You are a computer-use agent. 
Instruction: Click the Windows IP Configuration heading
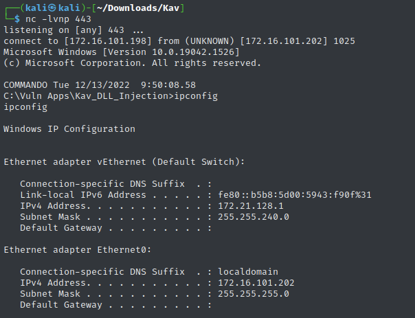(69, 129)
